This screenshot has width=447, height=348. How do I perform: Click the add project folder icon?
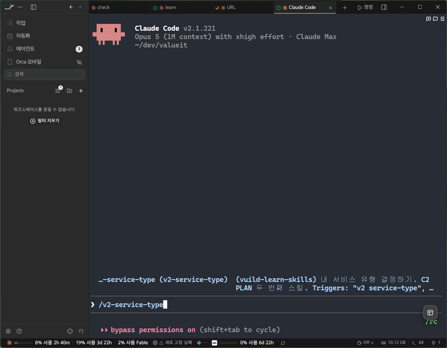69,91
